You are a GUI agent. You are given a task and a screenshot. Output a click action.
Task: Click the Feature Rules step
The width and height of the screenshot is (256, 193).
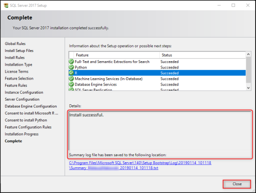coord(16,85)
